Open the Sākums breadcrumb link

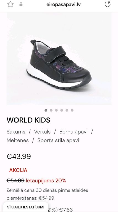click(16, 132)
